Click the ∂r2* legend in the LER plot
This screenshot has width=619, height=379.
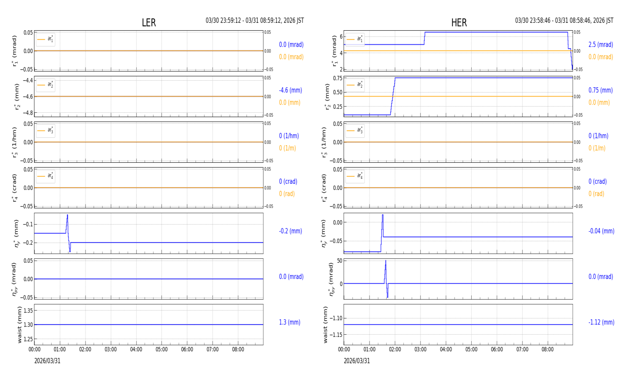click(46, 85)
